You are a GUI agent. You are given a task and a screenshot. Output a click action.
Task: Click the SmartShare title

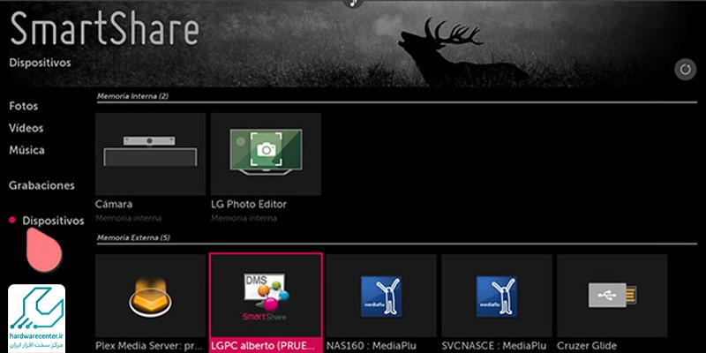pos(104,28)
